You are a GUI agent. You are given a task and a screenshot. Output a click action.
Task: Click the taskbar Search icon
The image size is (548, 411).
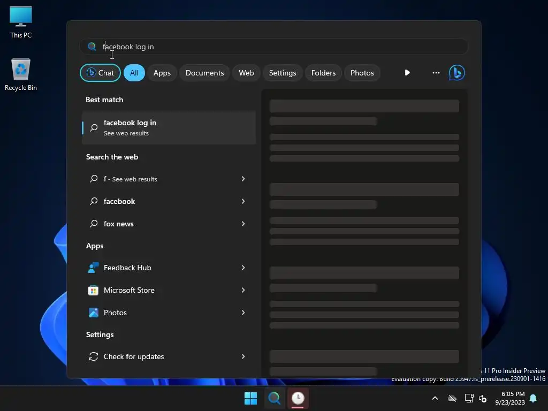(275, 398)
